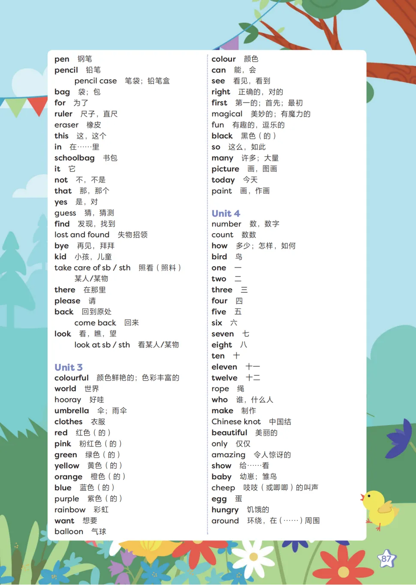Click the word 'pen'

pyautogui.click(x=62, y=59)
